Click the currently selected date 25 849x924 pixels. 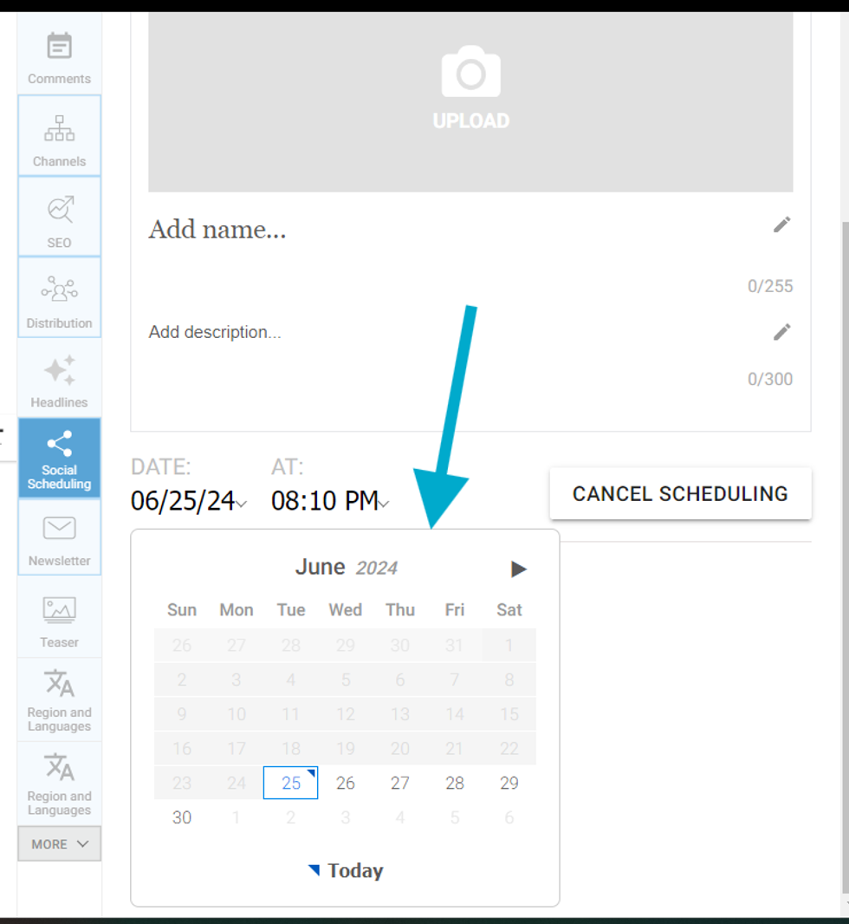(x=290, y=783)
